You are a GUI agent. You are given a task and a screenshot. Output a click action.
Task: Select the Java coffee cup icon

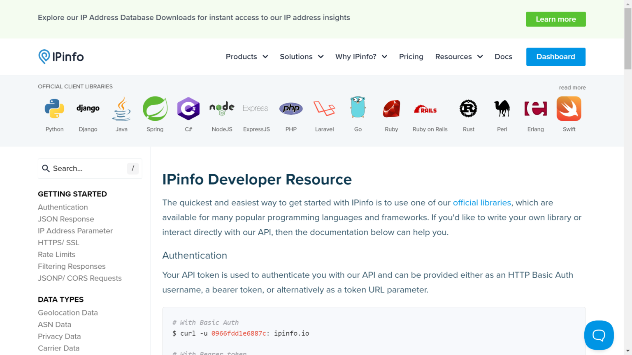point(121,108)
